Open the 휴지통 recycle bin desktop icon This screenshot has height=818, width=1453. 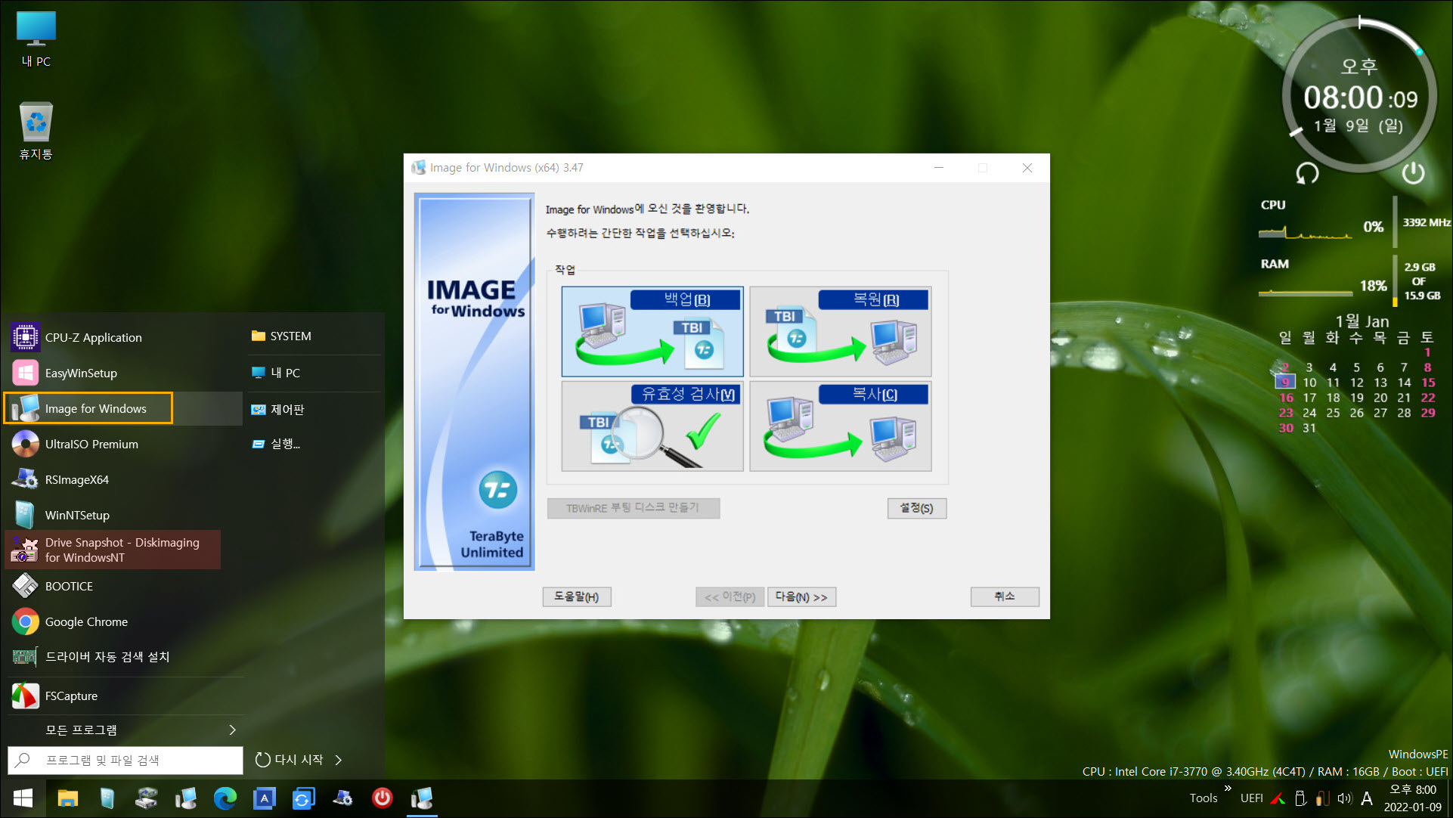[x=36, y=132]
